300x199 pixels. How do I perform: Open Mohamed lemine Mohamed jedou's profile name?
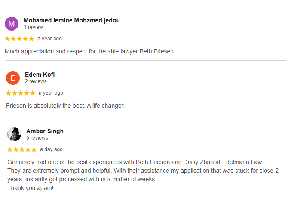(72, 20)
